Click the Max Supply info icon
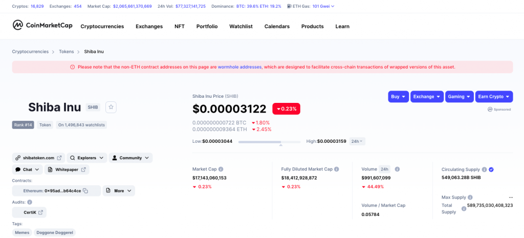524x238 pixels. [x=470, y=197]
